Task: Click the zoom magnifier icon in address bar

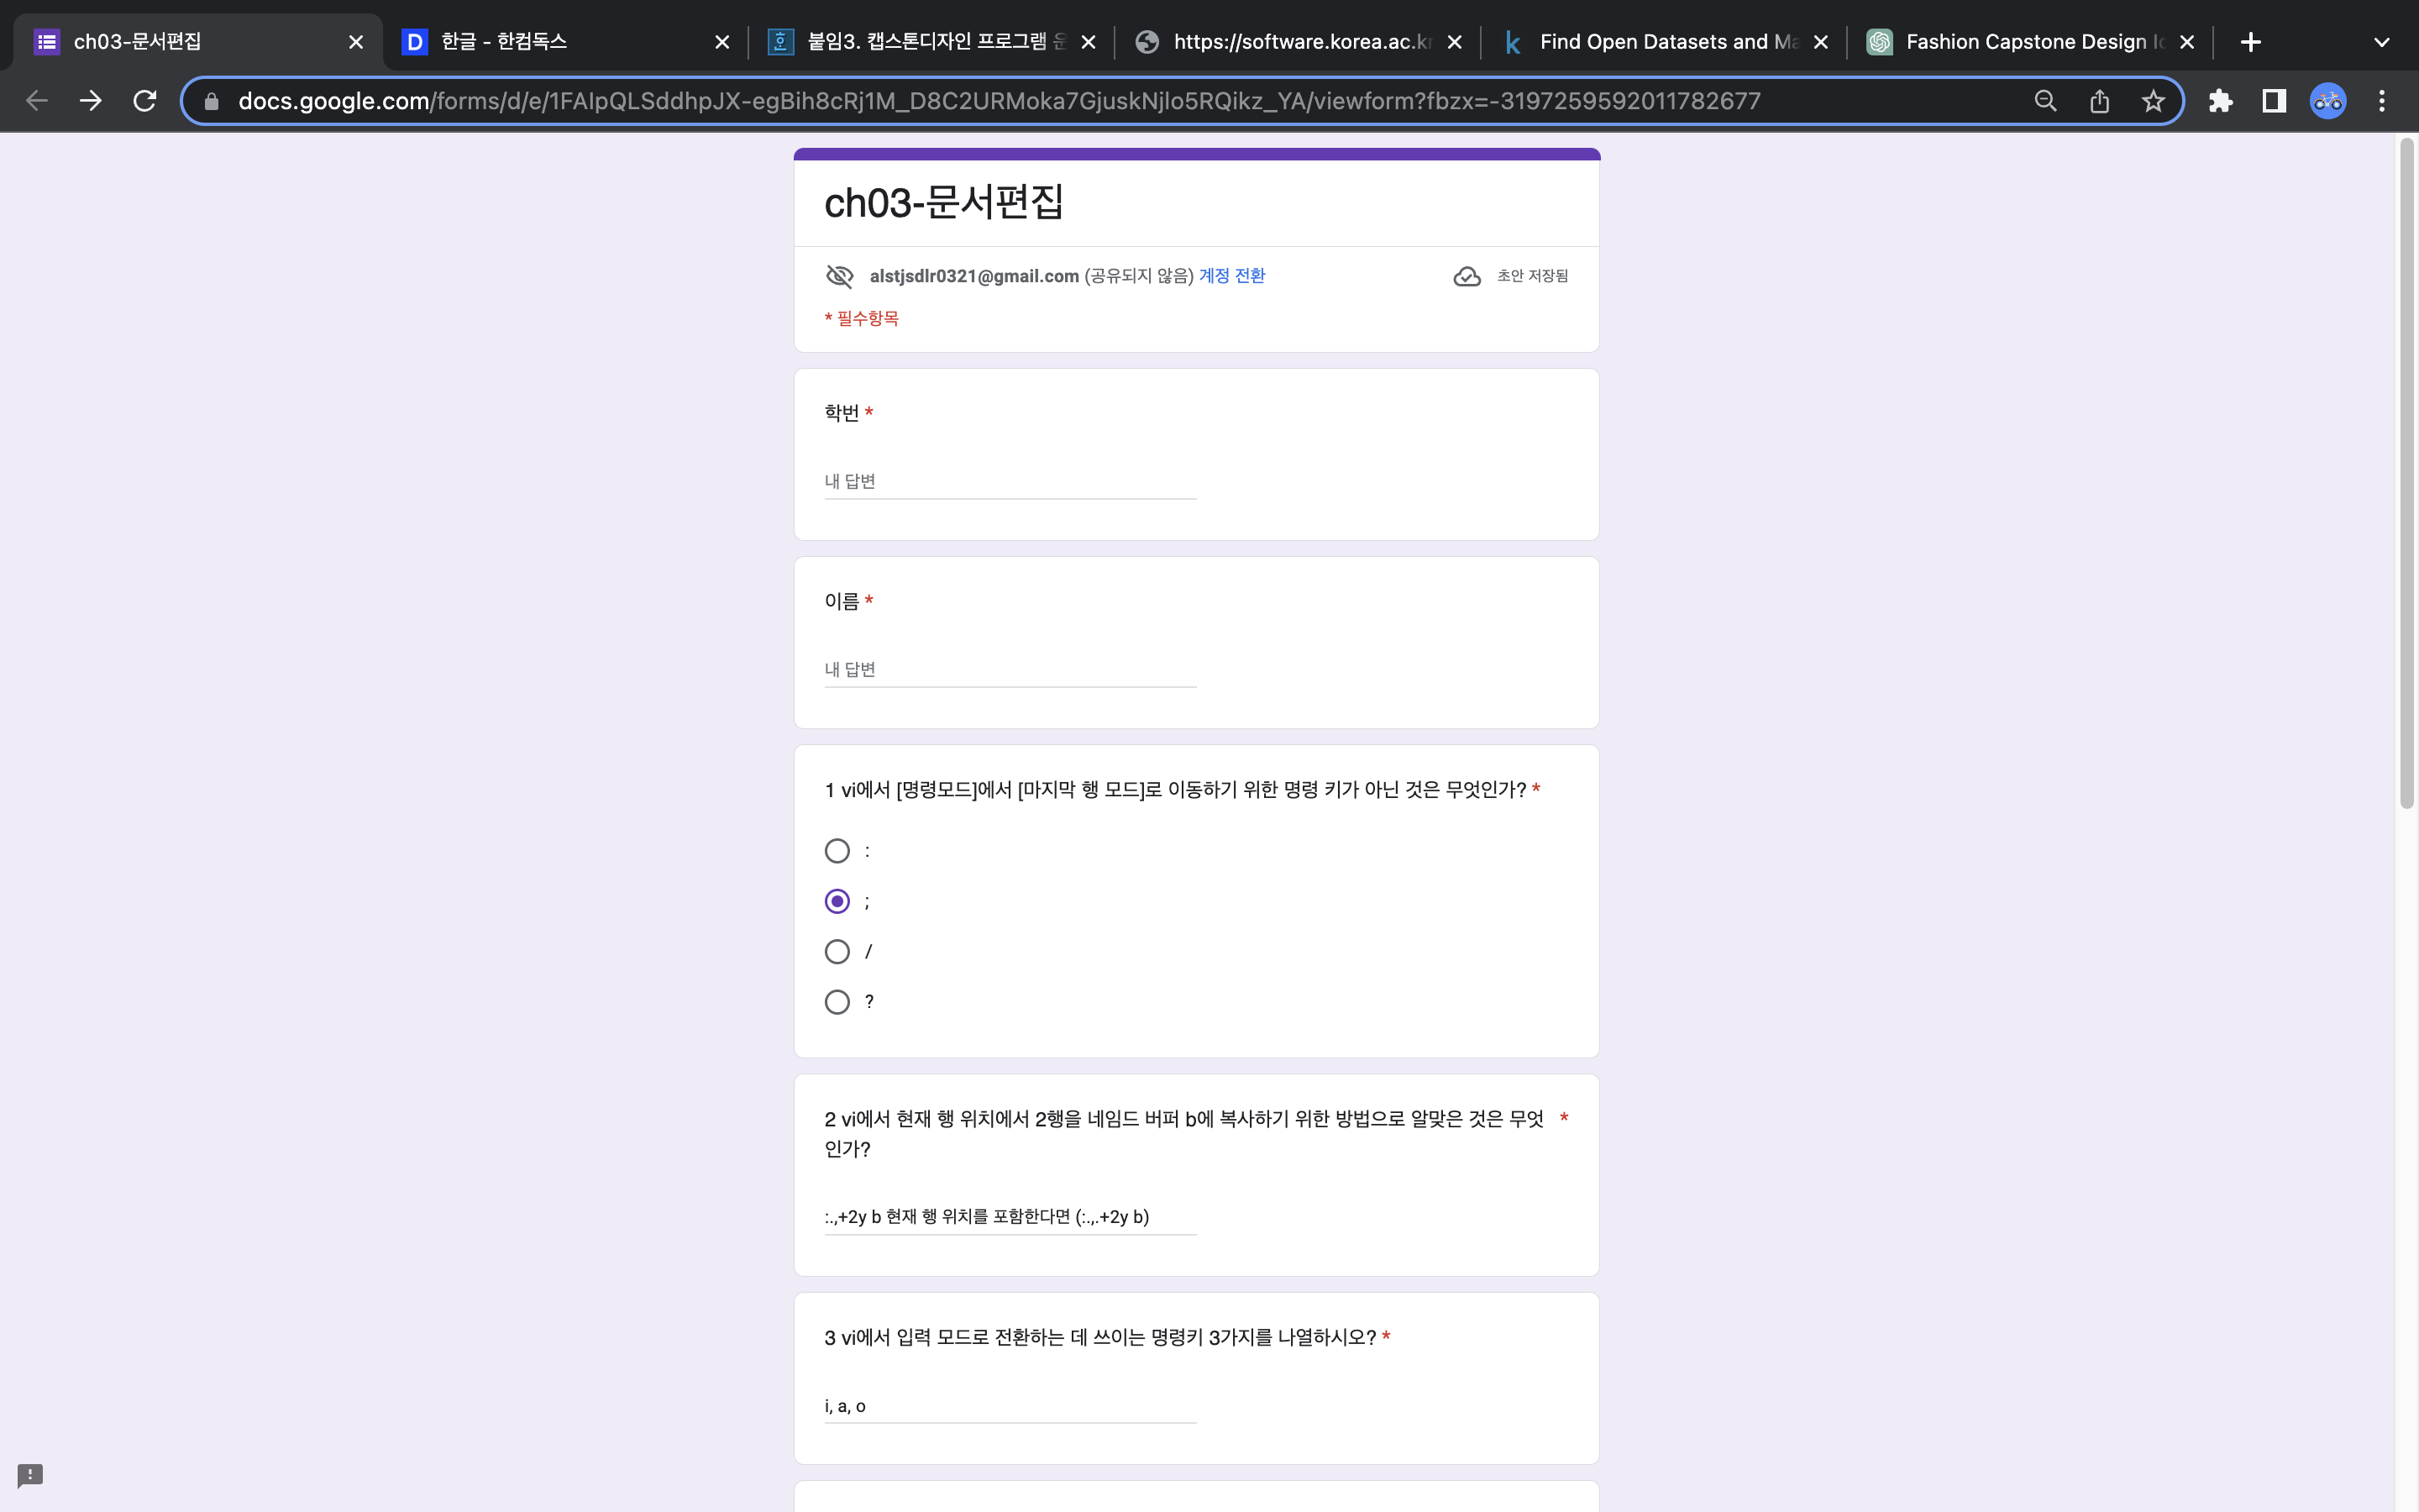Action: point(2045,101)
